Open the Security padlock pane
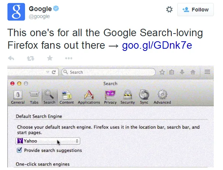The width and height of the screenshot is (223, 170). click(x=128, y=97)
